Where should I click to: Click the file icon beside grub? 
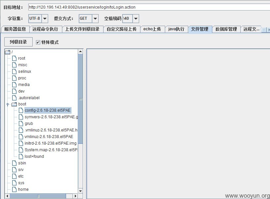(21, 124)
